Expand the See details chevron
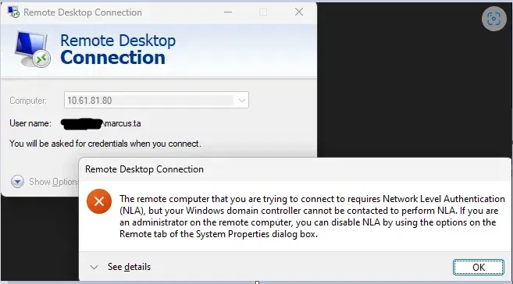513x284 pixels. [94, 268]
